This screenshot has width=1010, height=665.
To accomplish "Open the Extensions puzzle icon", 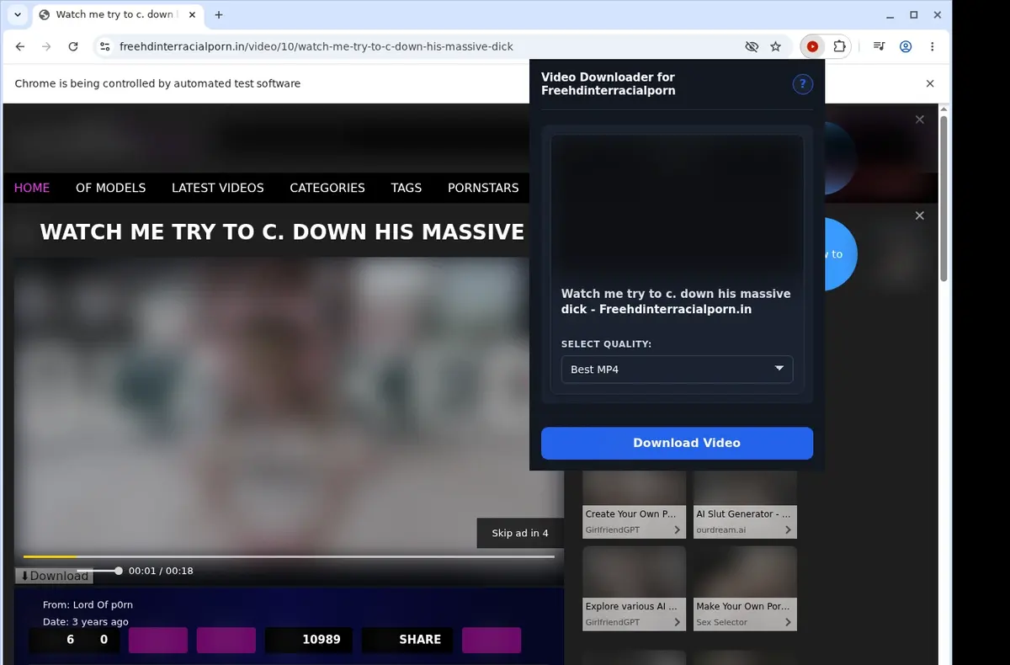I will 839,46.
